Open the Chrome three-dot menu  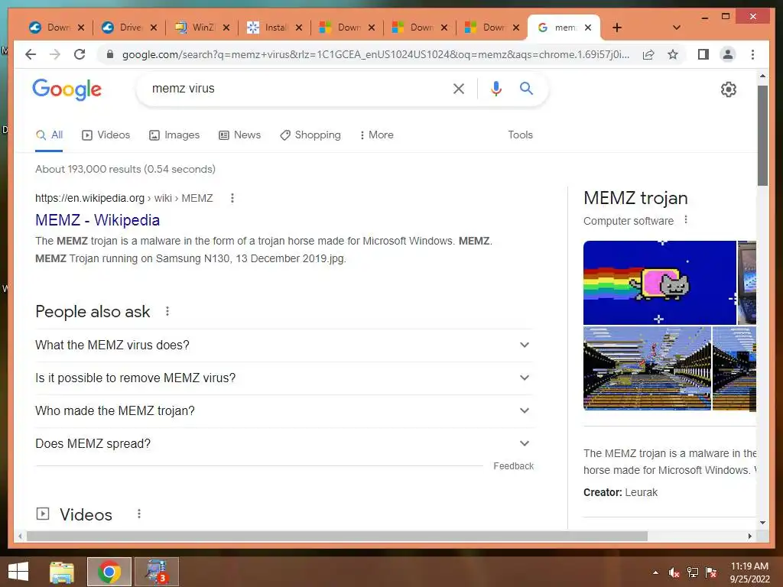point(752,54)
